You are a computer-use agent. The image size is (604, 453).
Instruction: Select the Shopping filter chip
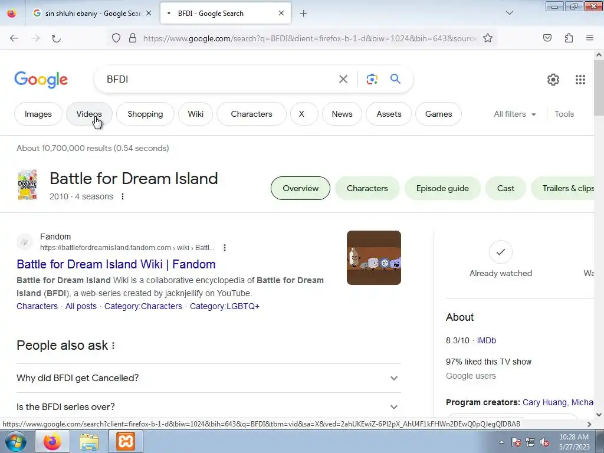(145, 114)
